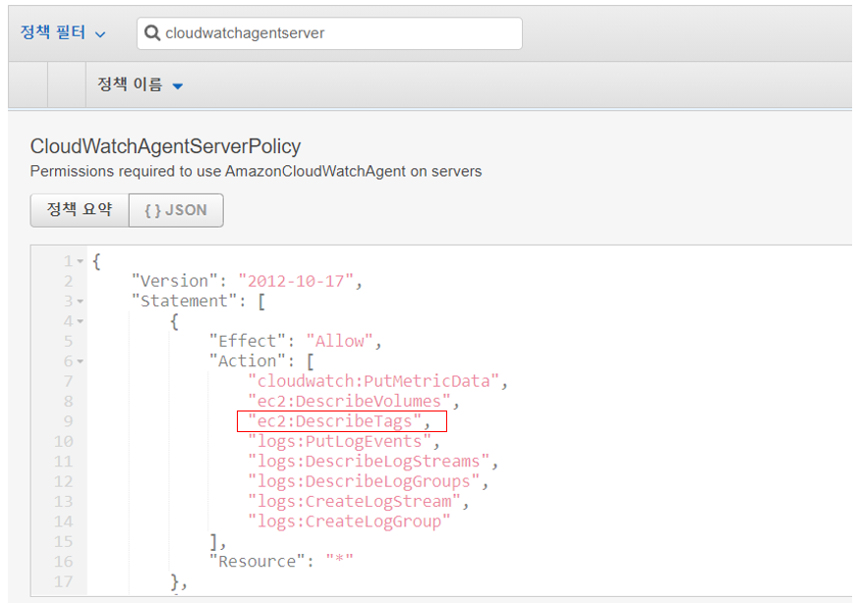859x603 pixels.
Task: Click "logs:DescribeLogGroups" action line
Action: click(364, 482)
